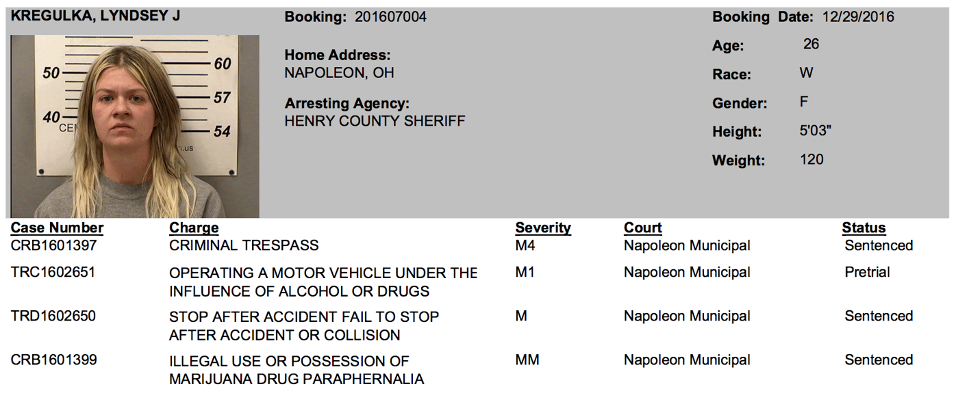Click the booking photo thumbnail
The width and height of the screenshot is (956, 393).
click(x=135, y=126)
